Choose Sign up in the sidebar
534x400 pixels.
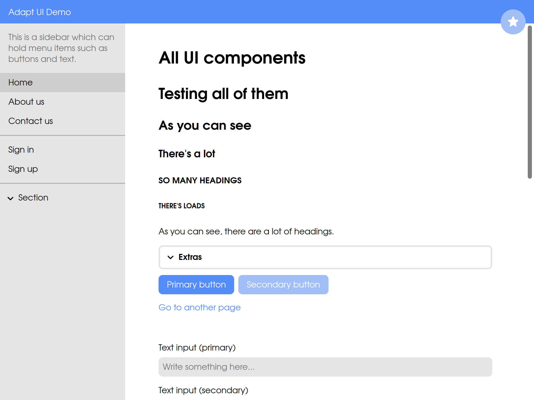tap(23, 169)
